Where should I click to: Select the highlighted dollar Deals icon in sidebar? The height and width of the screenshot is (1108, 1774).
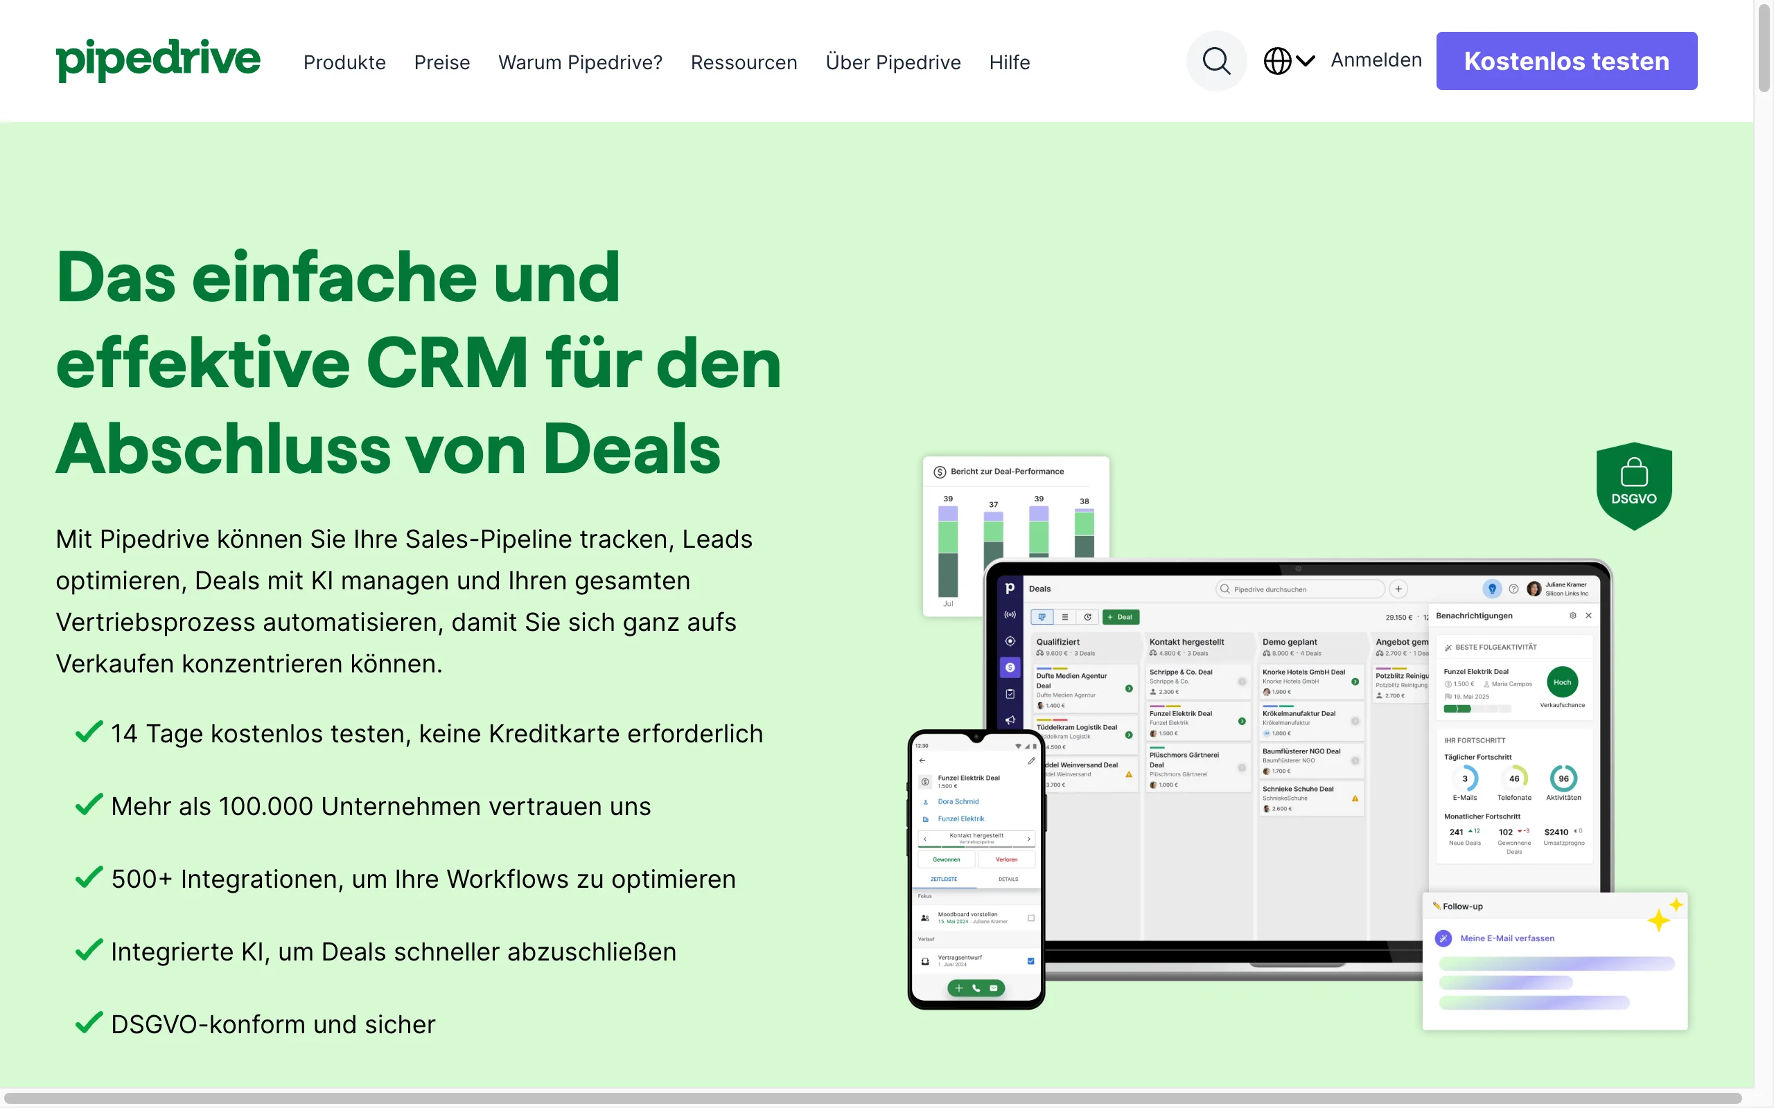coord(1010,668)
